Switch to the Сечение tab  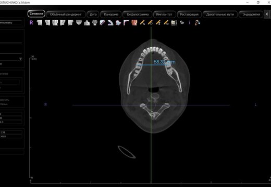(36, 14)
